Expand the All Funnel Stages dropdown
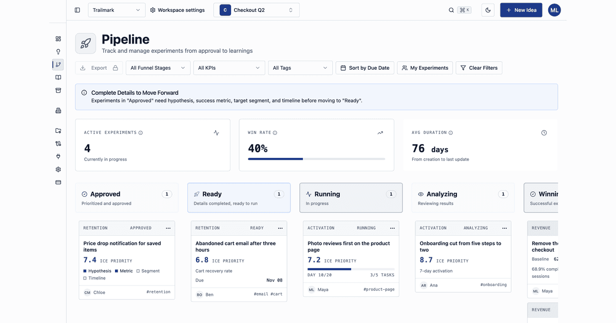The image size is (616, 323). [x=158, y=68]
